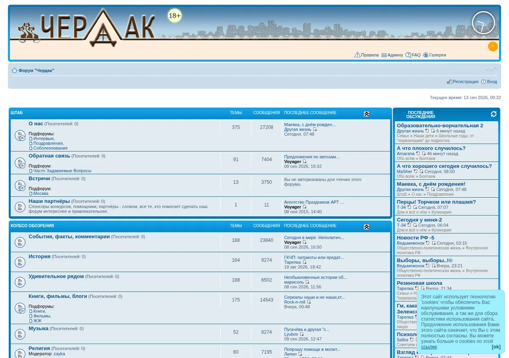Viewport: 509px width, 358px height.
Task: Open Образовательно-ворчательная 2 discussion
Action: 440,126
